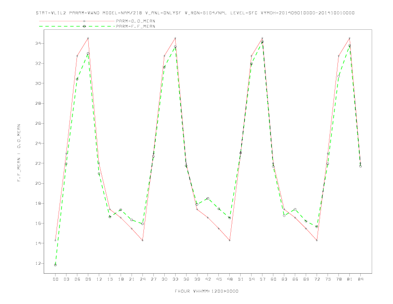This screenshot has height=304, width=393.
Task: Click the y-axis tick label 34
Action: click(x=38, y=43)
